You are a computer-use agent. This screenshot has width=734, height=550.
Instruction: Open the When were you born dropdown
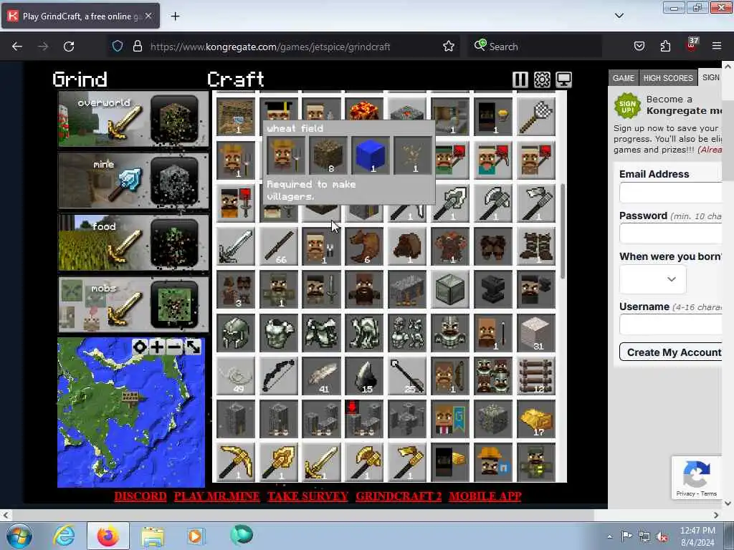[653, 279]
